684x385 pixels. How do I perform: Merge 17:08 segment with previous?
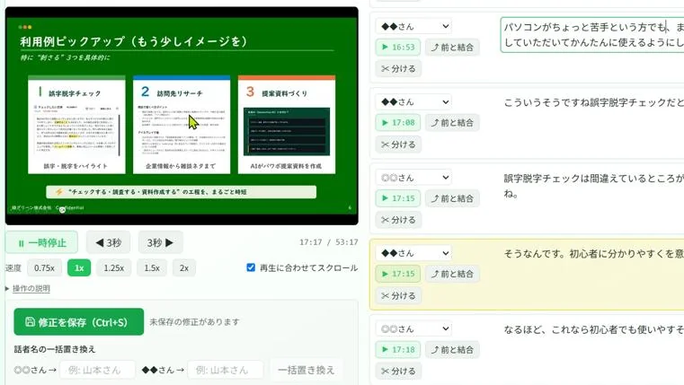coord(452,122)
